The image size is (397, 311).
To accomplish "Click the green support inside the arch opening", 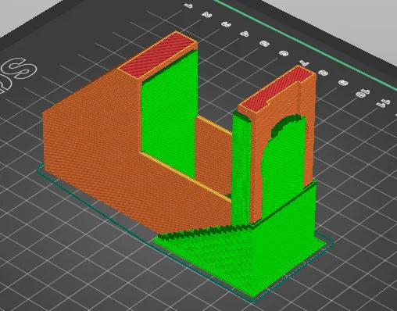I will coord(284,166).
